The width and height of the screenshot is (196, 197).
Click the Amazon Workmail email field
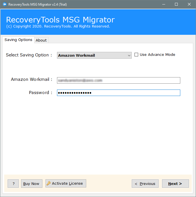click(118, 81)
